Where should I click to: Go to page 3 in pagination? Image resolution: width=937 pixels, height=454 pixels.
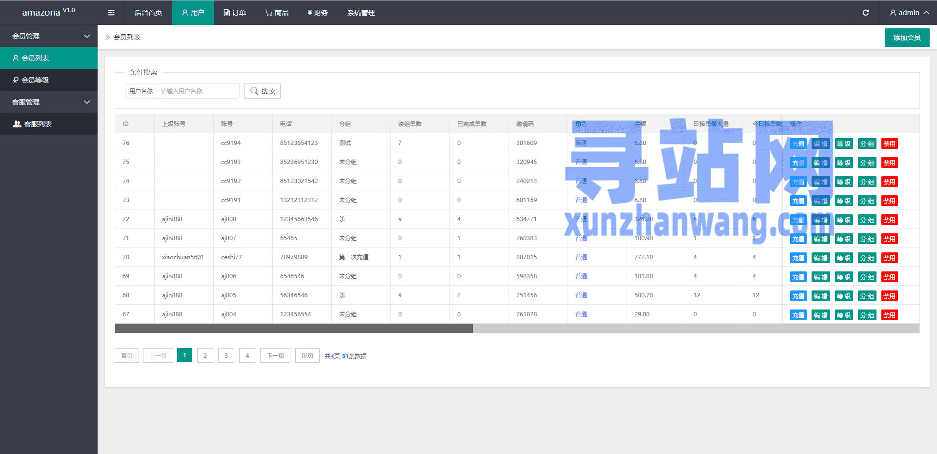tap(226, 355)
